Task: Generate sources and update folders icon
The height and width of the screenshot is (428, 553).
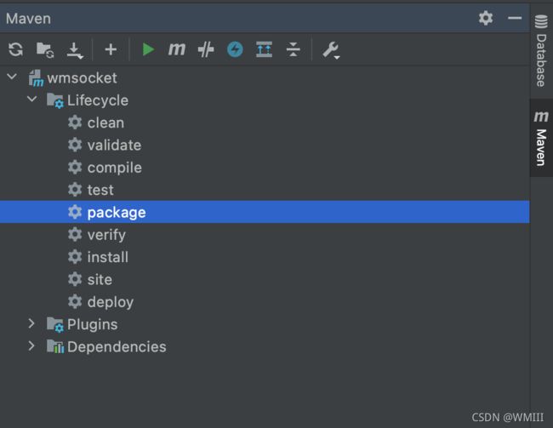Action: tap(45, 49)
